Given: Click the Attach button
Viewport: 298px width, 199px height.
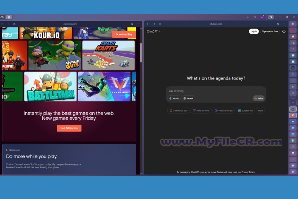Looking at the screenshot, I should [x=174, y=98].
